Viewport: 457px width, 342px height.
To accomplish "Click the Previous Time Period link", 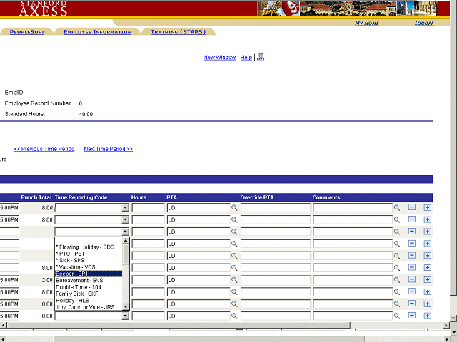I will 44,149.
